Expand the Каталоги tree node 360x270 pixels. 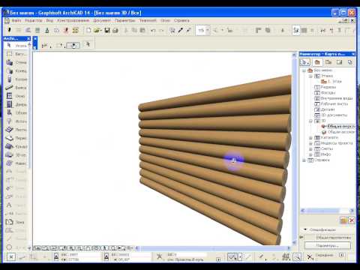(x=310, y=138)
